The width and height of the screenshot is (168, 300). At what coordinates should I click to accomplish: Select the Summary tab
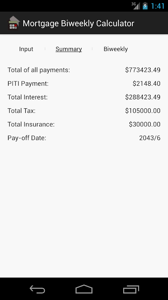pos(69,49)
